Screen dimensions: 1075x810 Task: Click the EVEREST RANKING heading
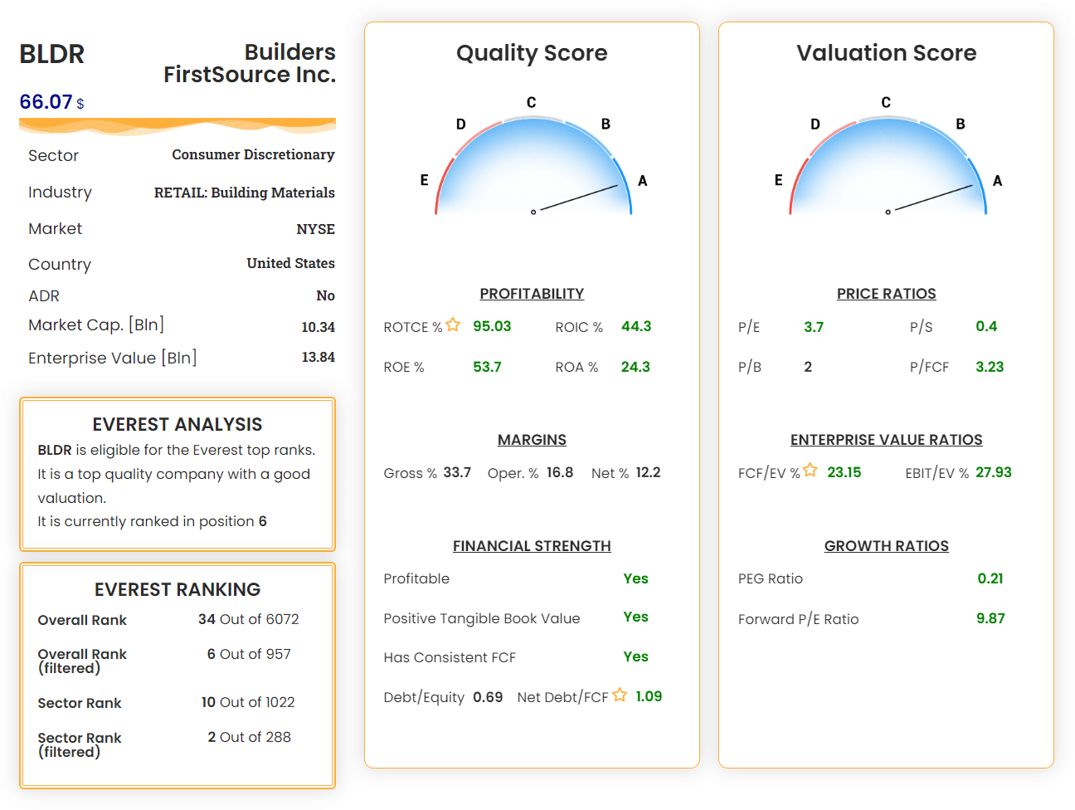pos(178,590)
